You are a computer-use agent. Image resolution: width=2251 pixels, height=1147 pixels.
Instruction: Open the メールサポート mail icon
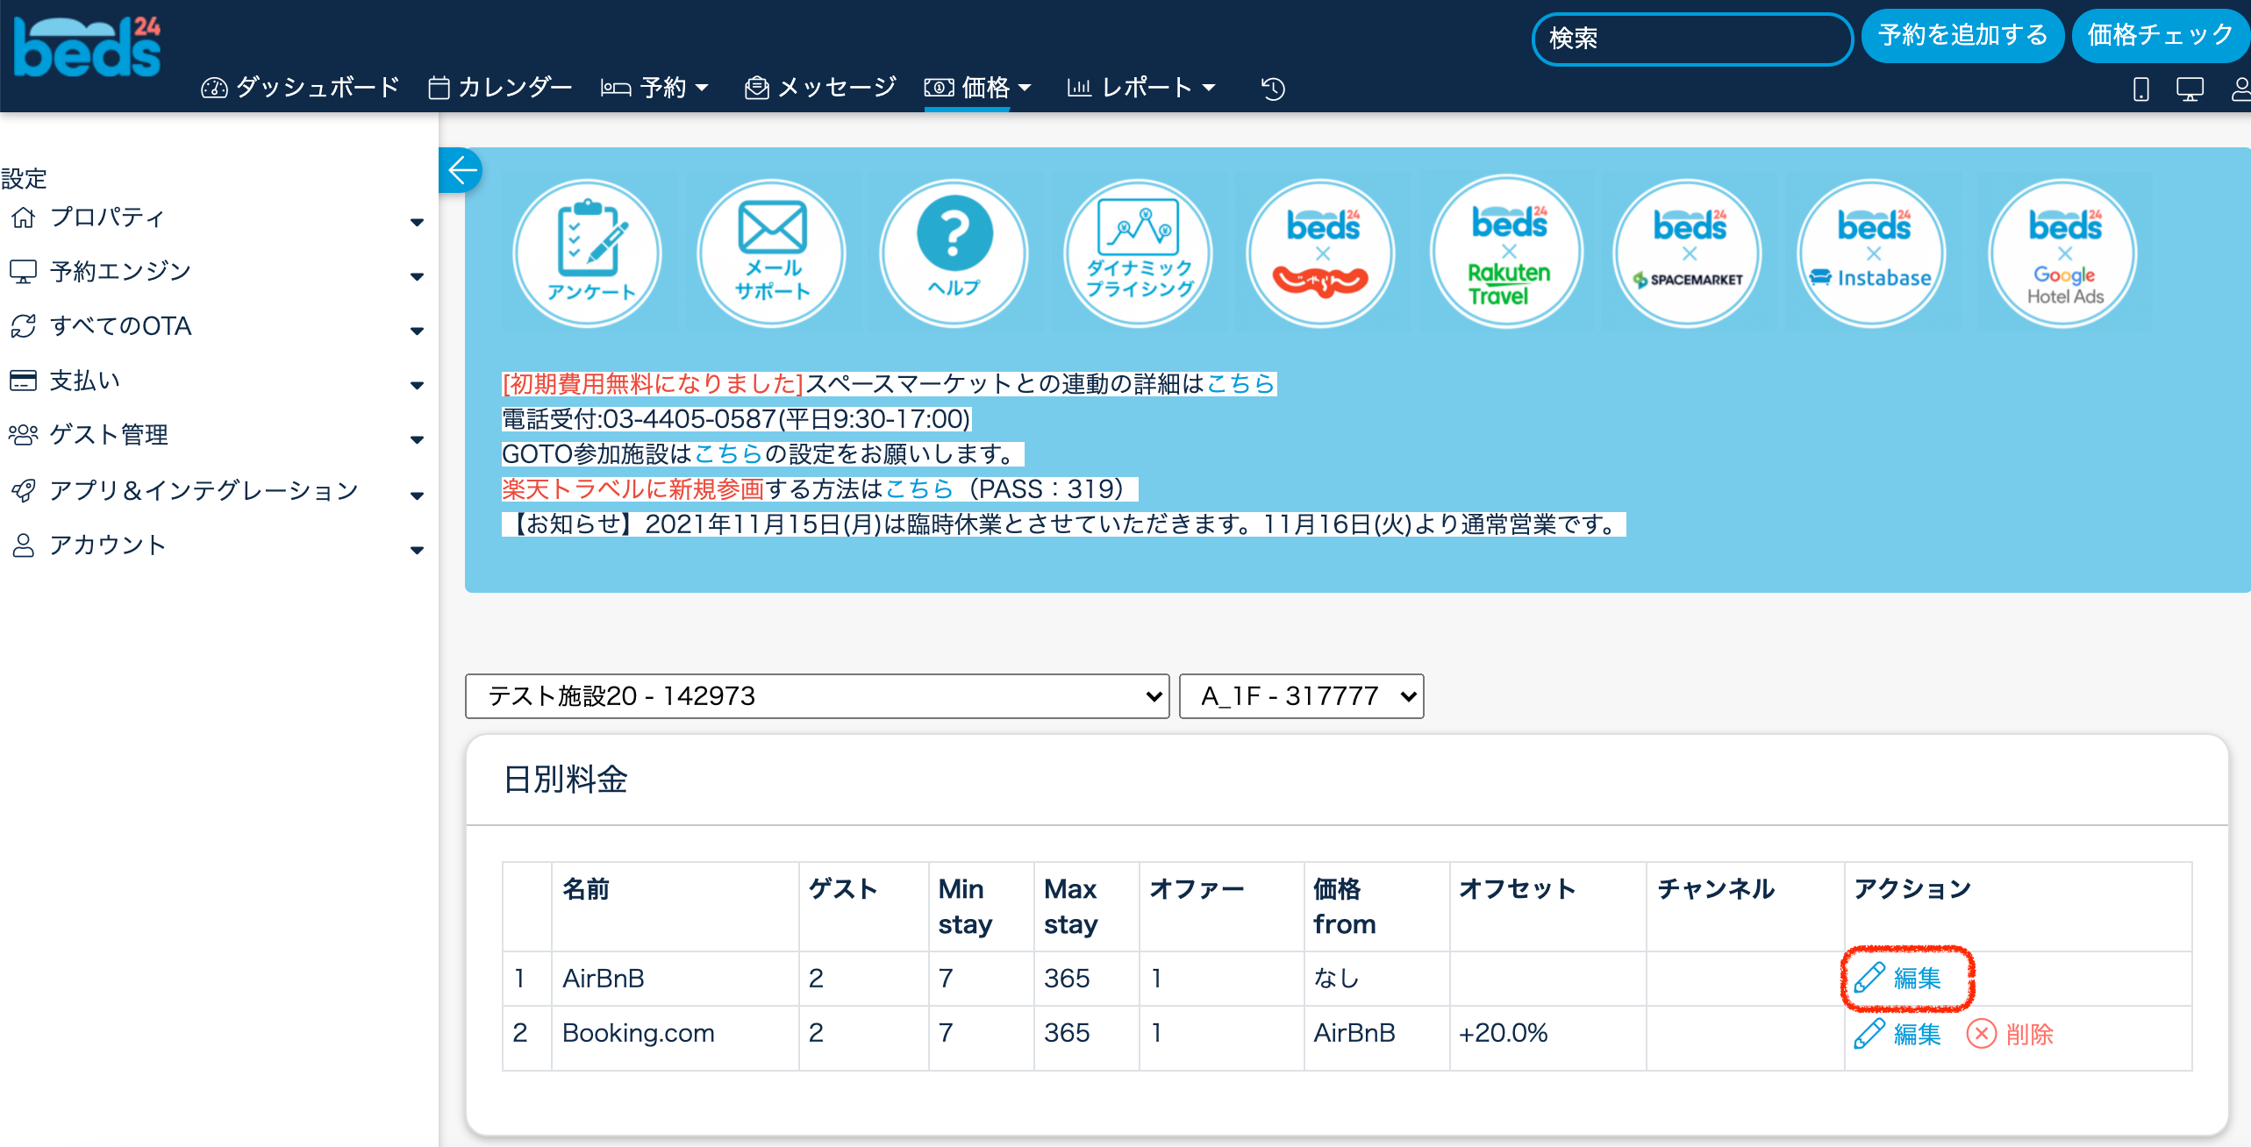[771, 253]
